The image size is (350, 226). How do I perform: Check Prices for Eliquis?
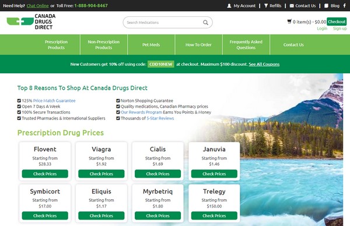point(101,216)
